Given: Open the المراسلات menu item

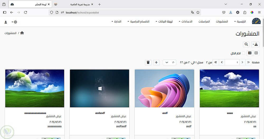Looking at the screenshot, I should (x=204, y=21).
